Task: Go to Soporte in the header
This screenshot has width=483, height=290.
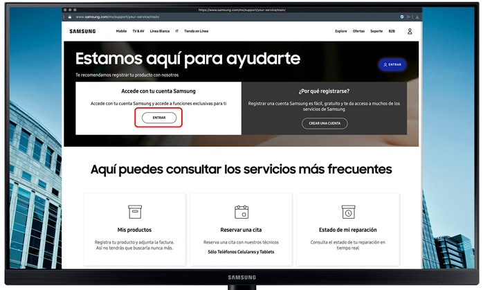Action: 376,31
